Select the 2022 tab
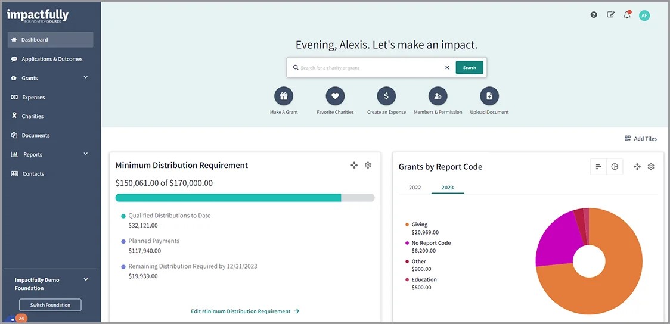 click(415, 188)
